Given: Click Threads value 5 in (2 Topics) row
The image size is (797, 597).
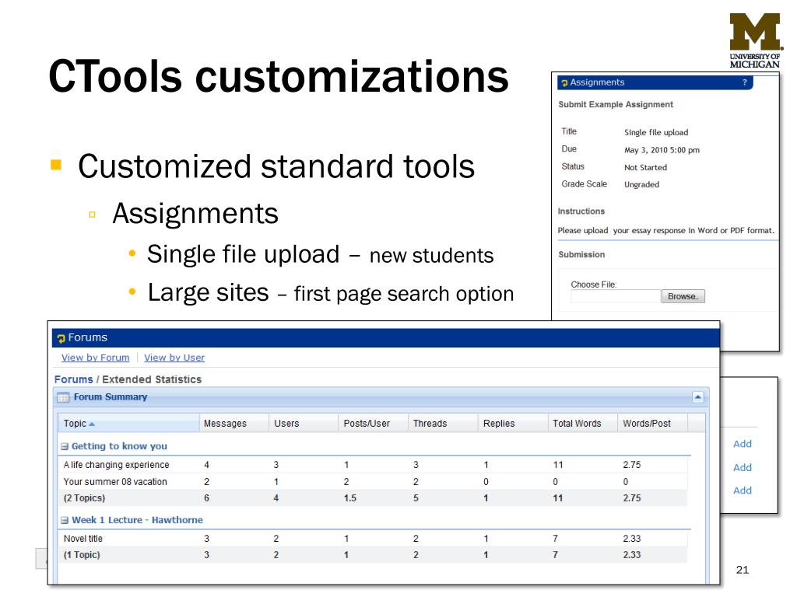Looking at the screenshot, I should click(x=416, y=498).
